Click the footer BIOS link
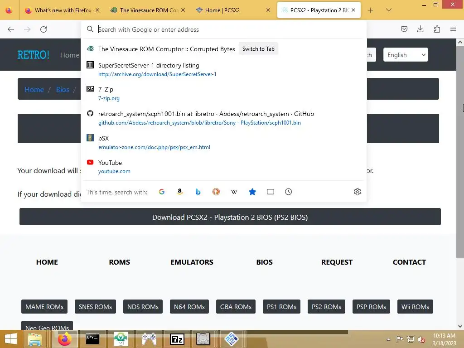 264,262
